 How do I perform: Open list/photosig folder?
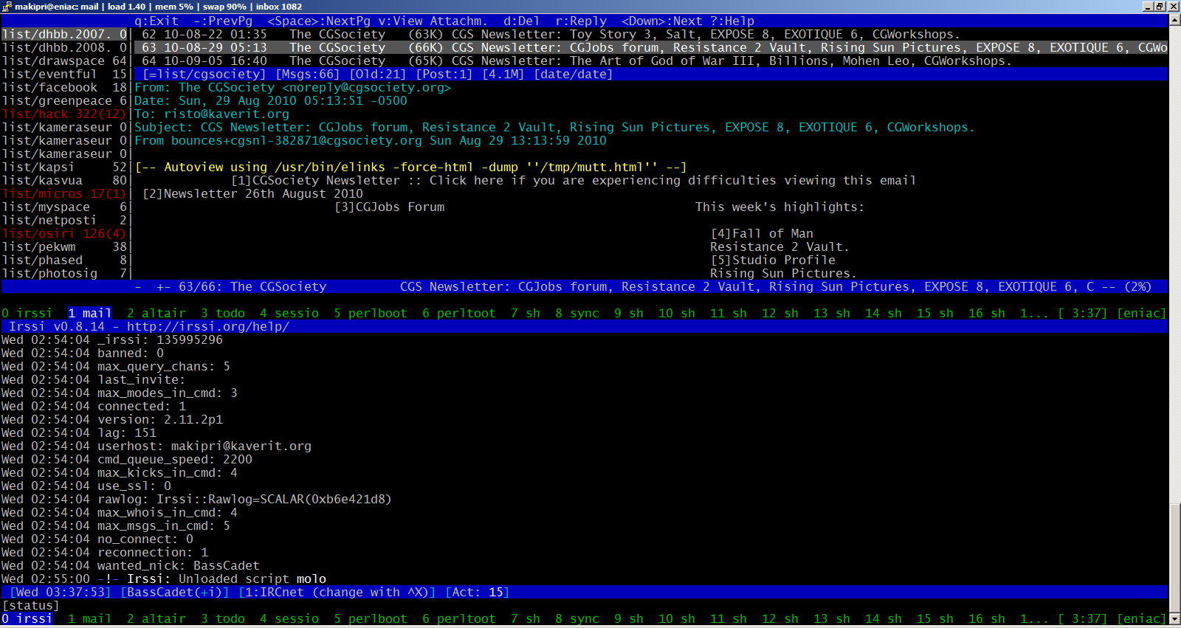pyautogui.click(x=64, y=273)
